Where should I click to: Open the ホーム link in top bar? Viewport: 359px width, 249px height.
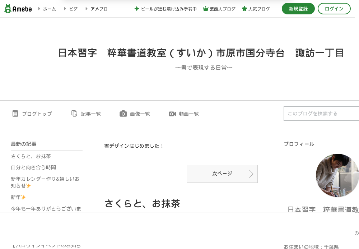point(50,9)
